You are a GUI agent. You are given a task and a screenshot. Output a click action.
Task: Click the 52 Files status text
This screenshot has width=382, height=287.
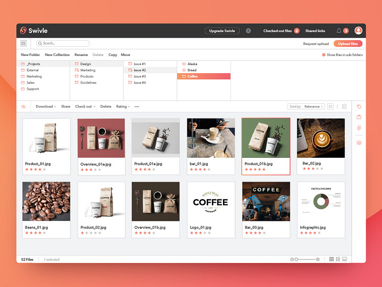(x=27, y=260)
